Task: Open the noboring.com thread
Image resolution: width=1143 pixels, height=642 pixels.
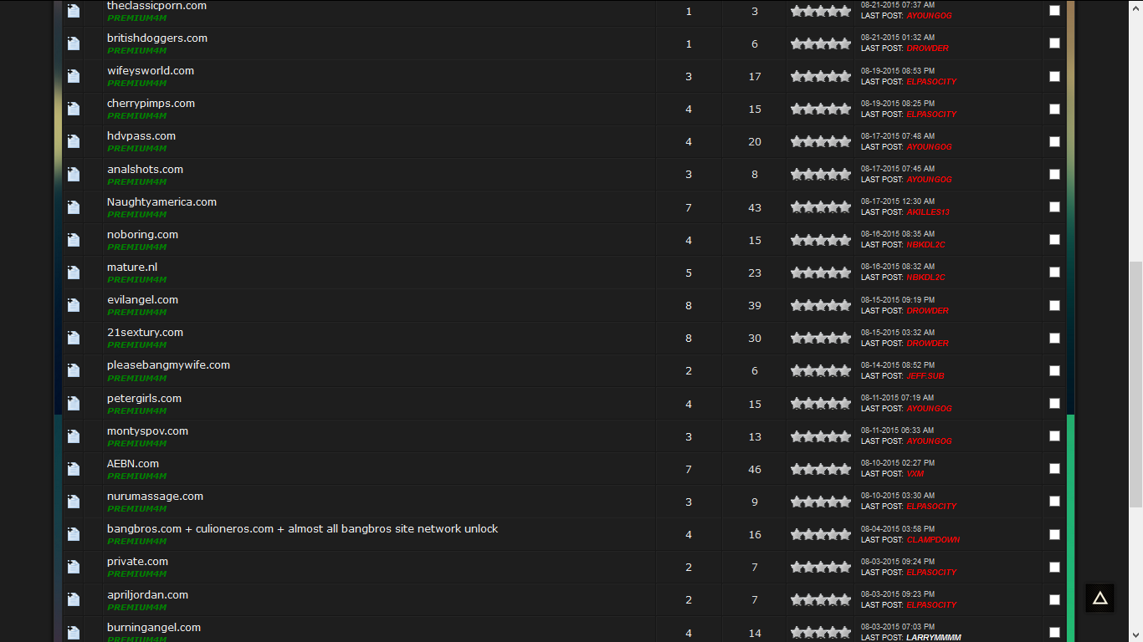Action: (x=142, y=235)
